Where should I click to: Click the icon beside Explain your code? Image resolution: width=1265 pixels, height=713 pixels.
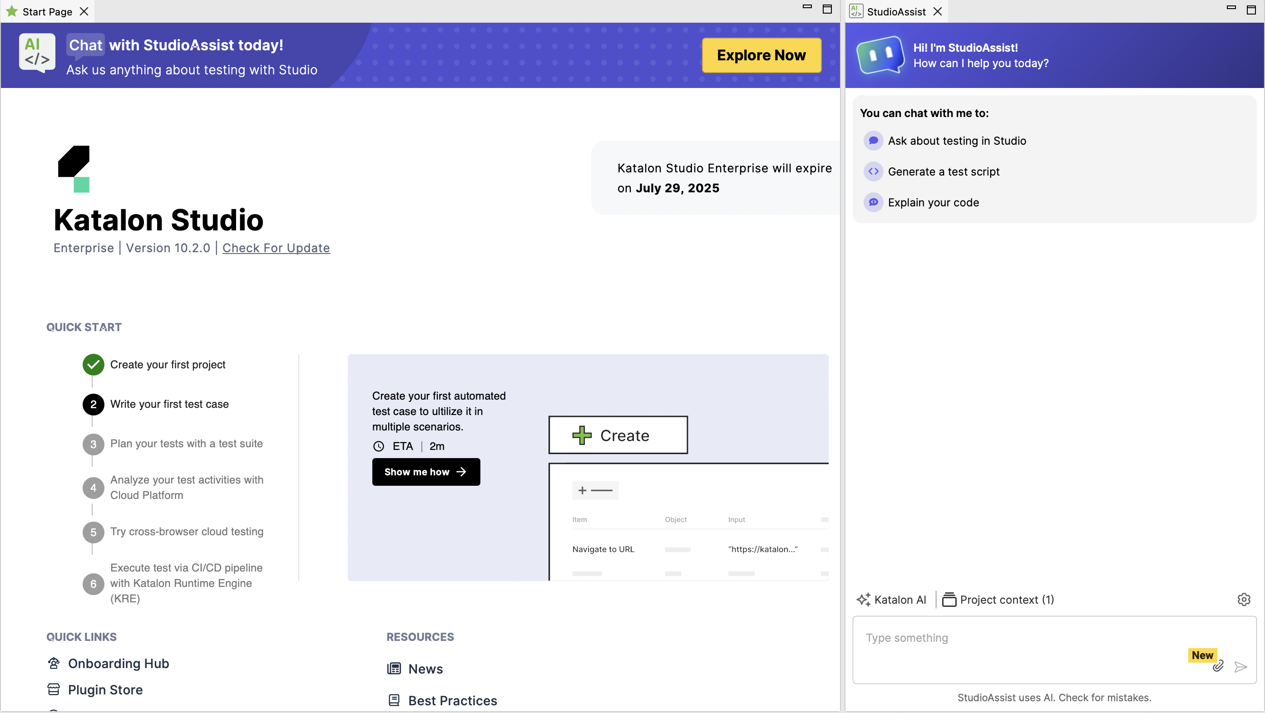coord(873,203)
